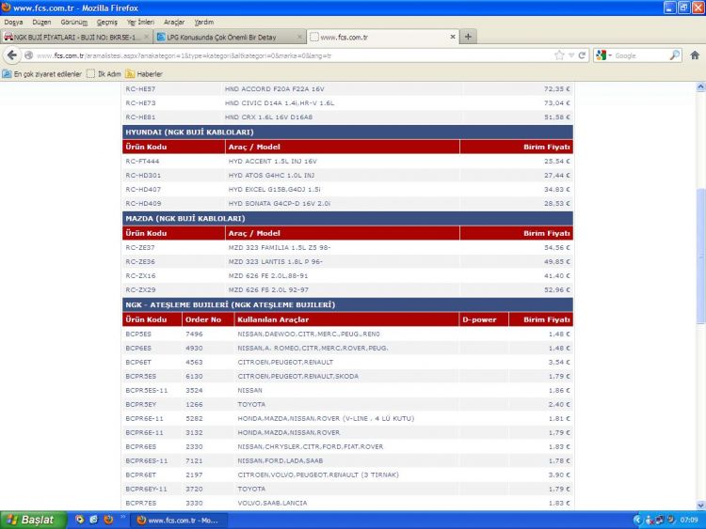Open the Haberler bookmark feed
The width and height of the screenshot is (706, 529).
click(x=144, y=73)
